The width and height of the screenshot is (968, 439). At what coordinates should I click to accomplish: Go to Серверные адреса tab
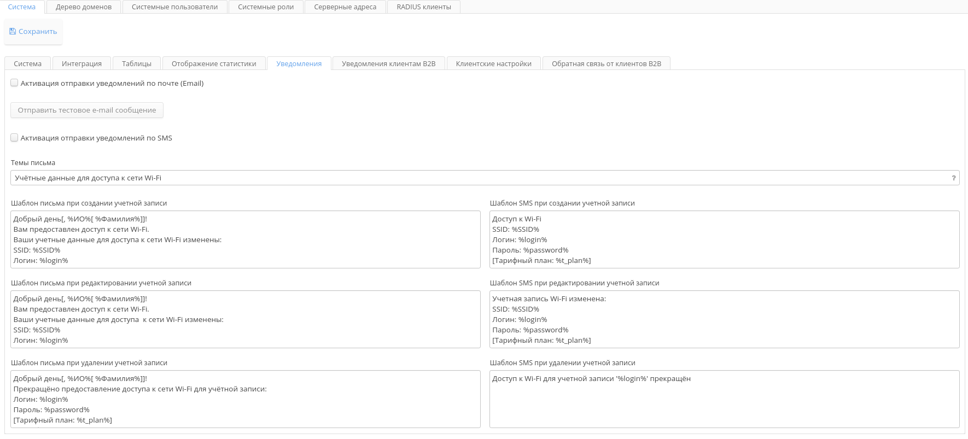click(x=345, y=7)
